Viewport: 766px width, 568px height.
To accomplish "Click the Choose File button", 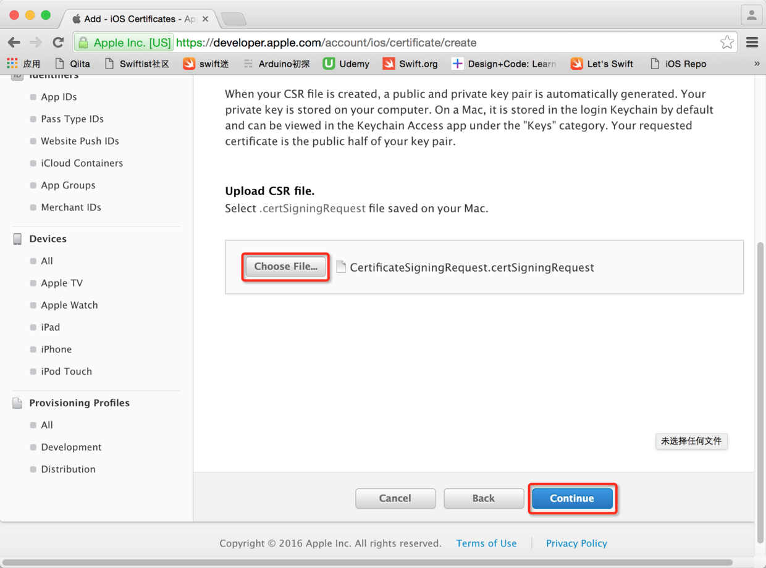I will click(285, 267).
